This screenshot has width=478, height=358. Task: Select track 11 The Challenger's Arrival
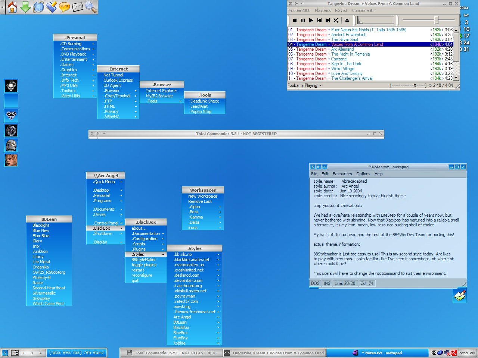370,78
